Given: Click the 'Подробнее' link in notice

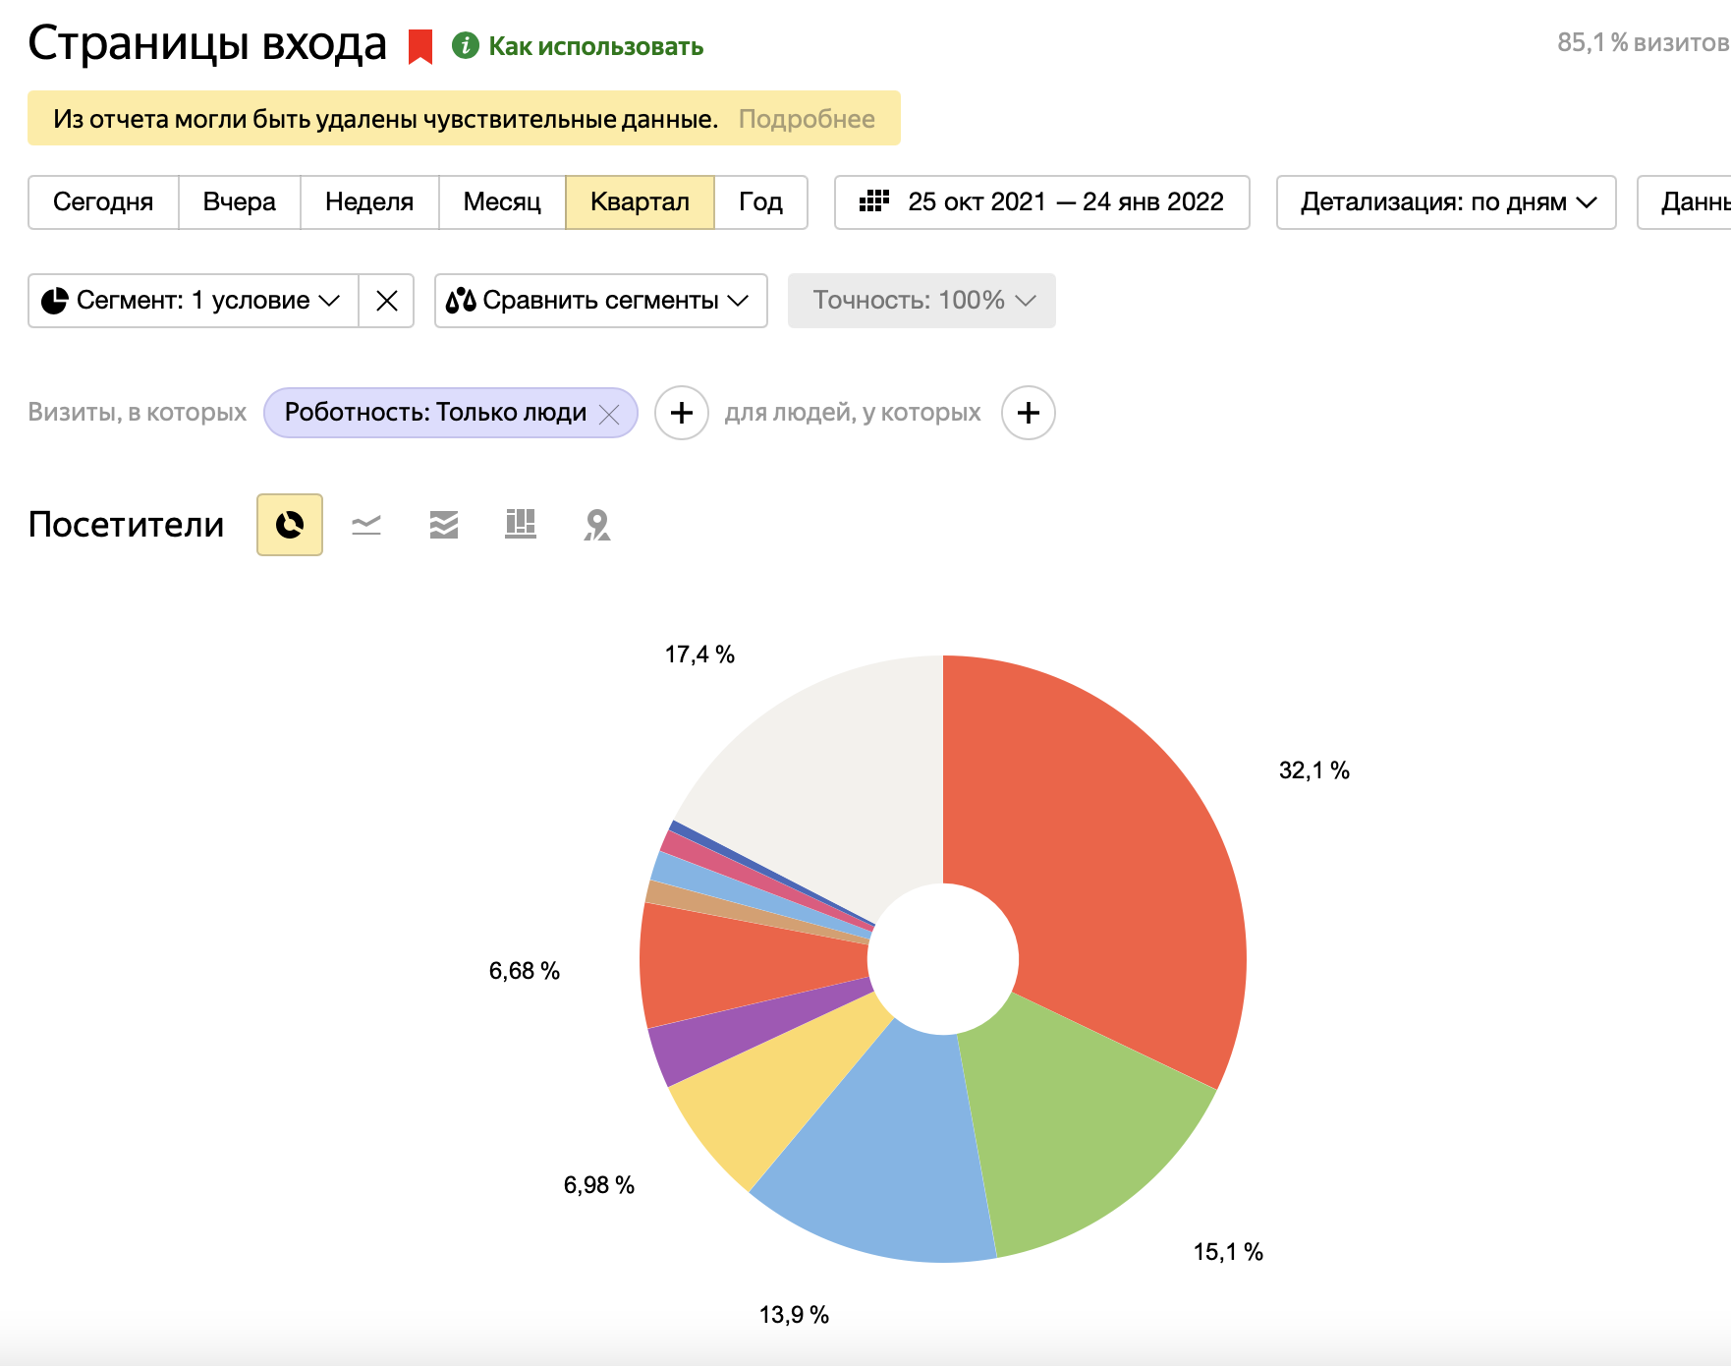Looking at the screenshot, I should point(807,119).
